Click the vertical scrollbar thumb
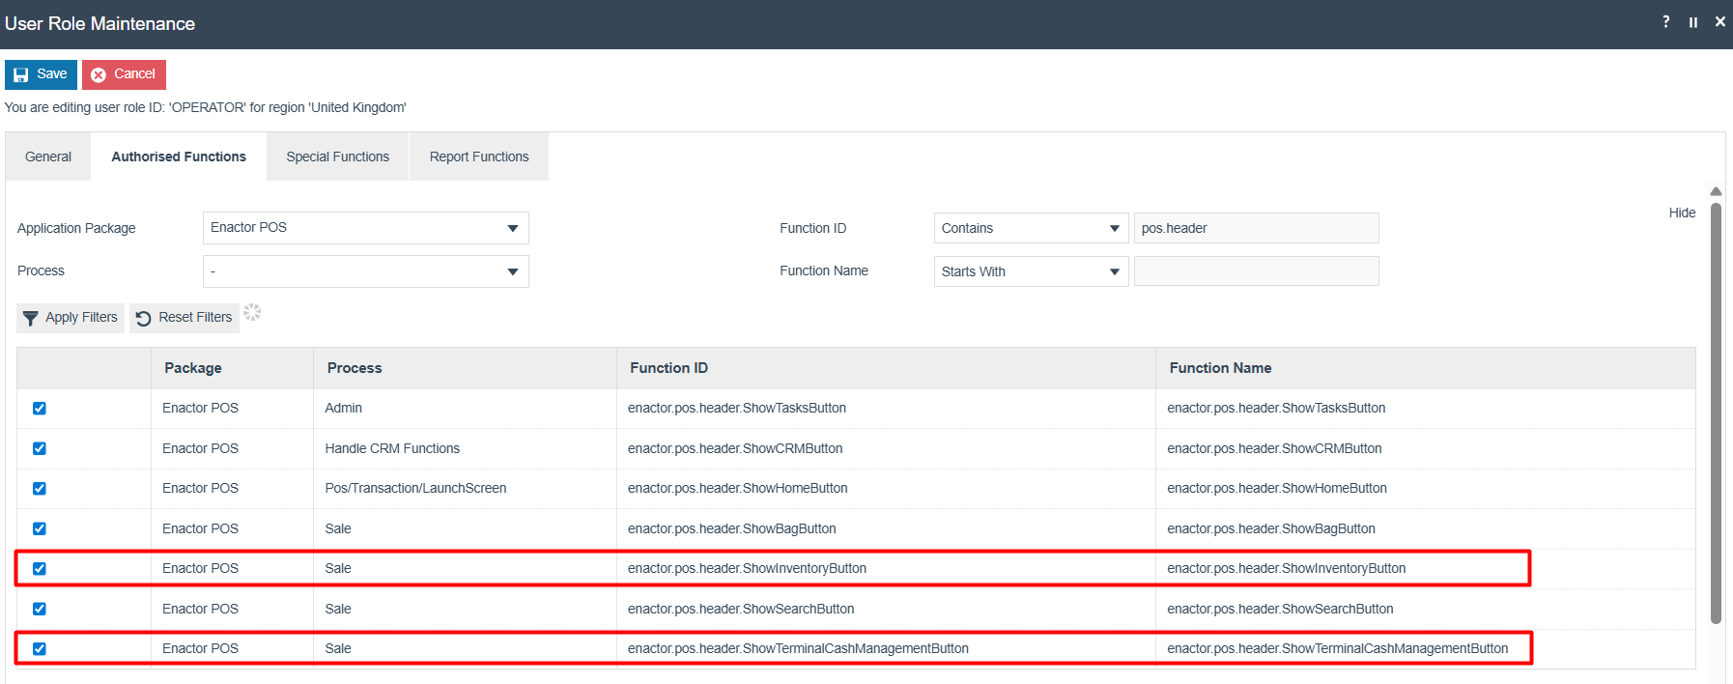Image resolution: width=1733 pixels, height=684 pixels. pos(1716,413)
